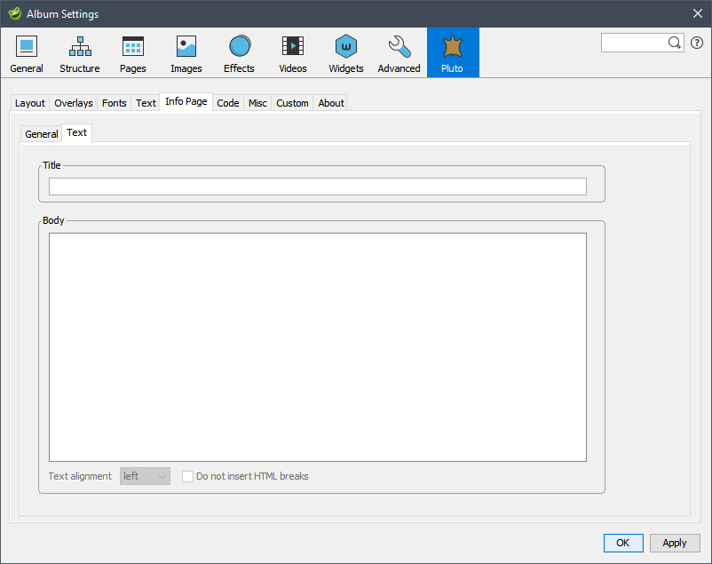712x564 pixels.
Task: Focus the Title text field
Action: [318, 187]
